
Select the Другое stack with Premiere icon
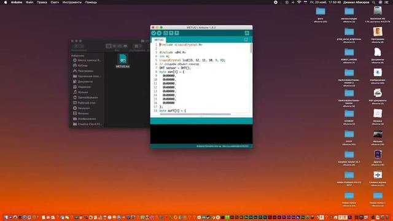378,158
